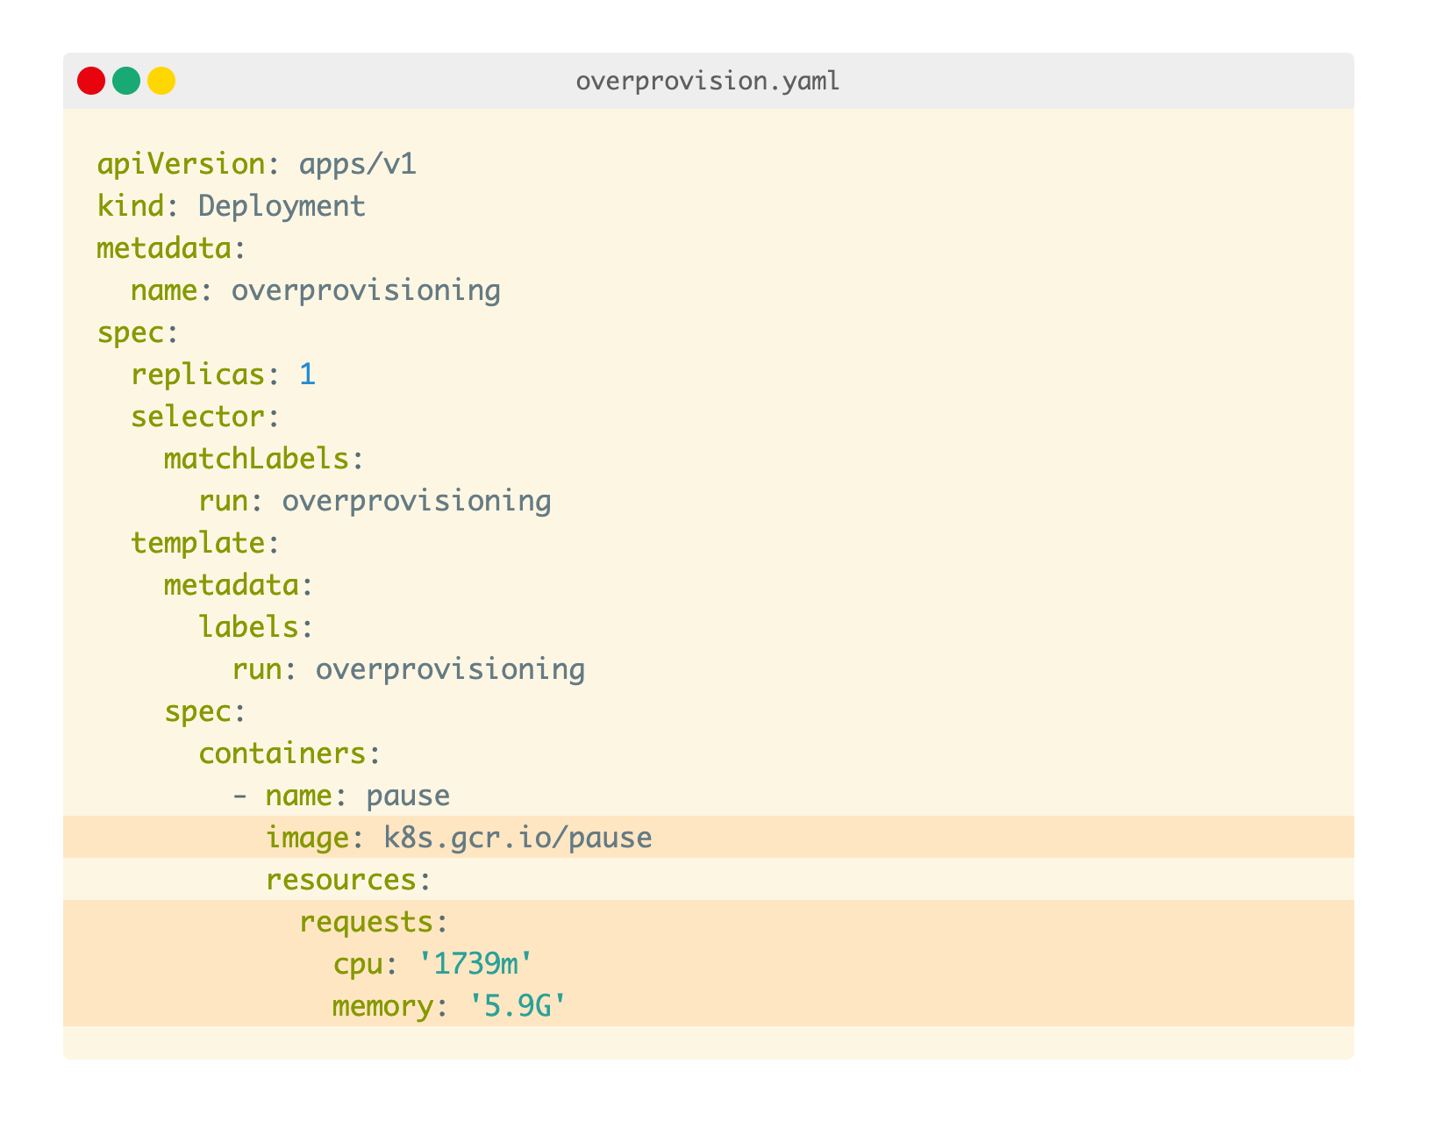Click the template key
Screen dimensions: 1435x1121
coord(197,543)
